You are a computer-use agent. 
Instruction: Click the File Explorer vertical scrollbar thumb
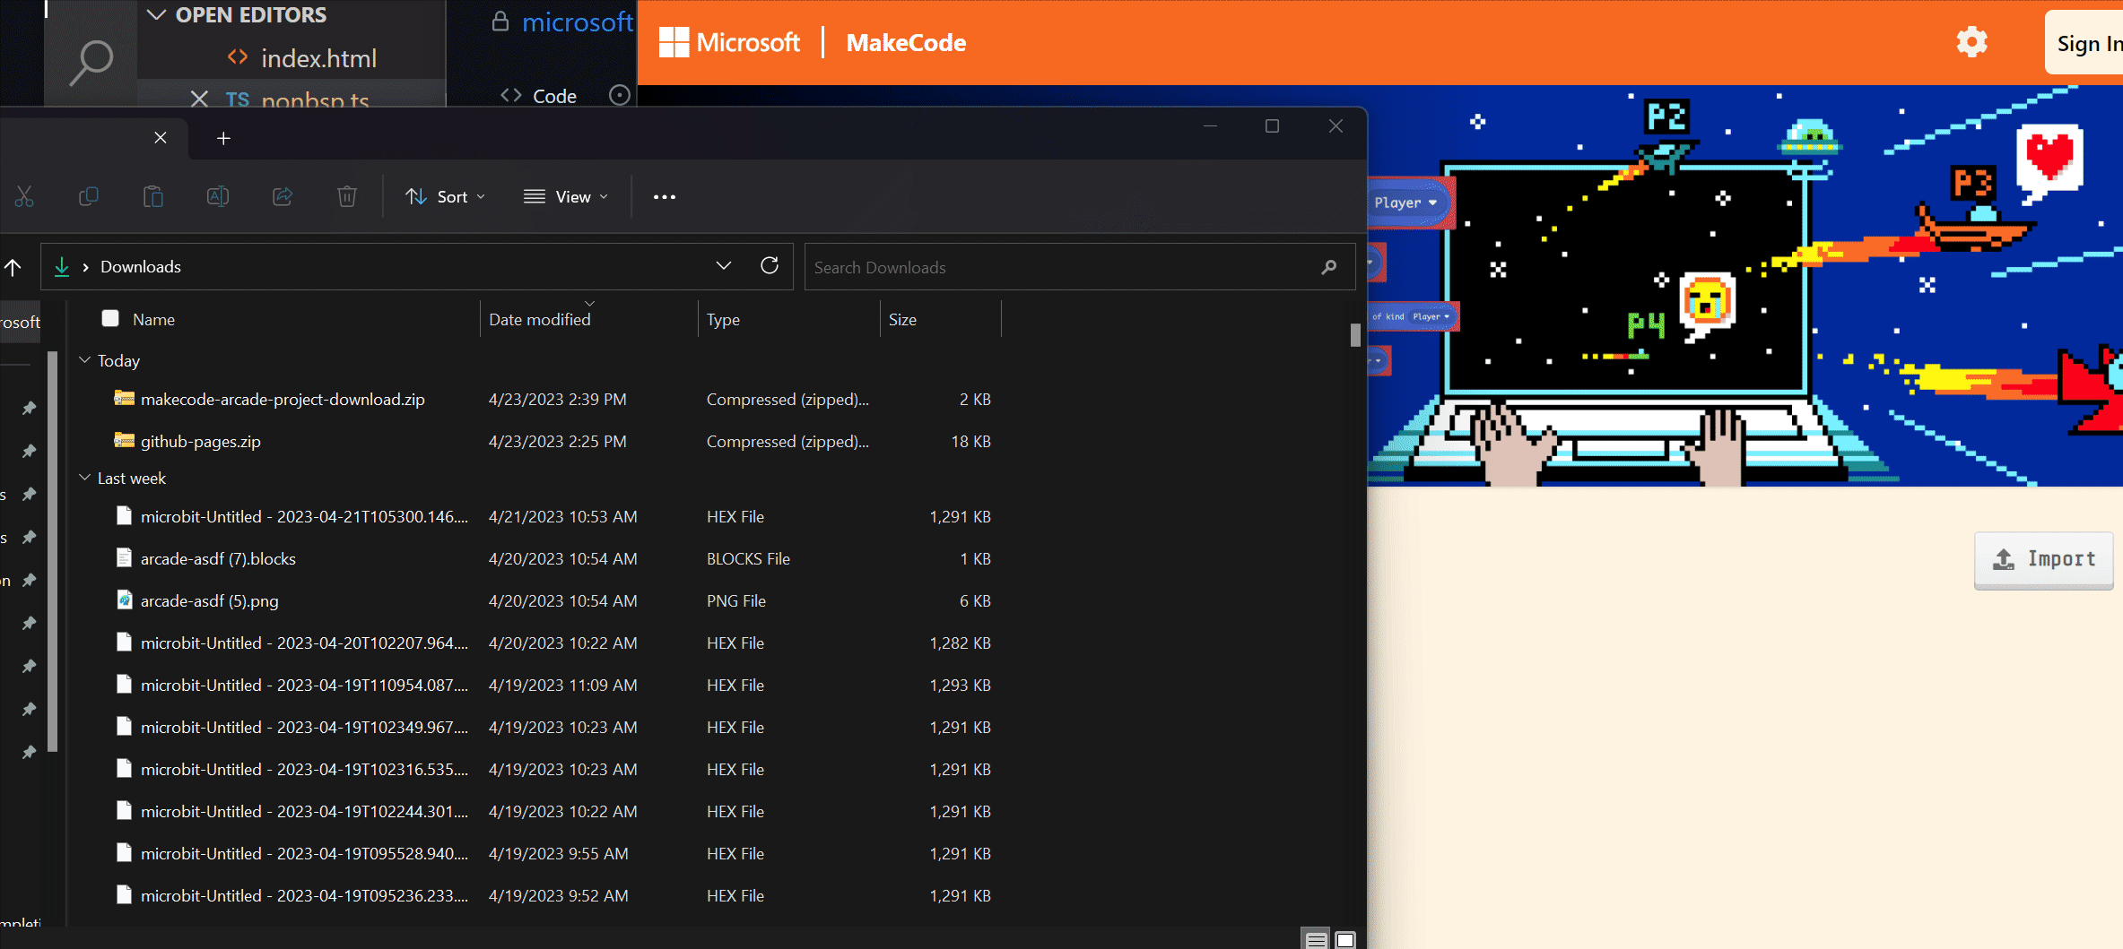tap(1355, 334)
